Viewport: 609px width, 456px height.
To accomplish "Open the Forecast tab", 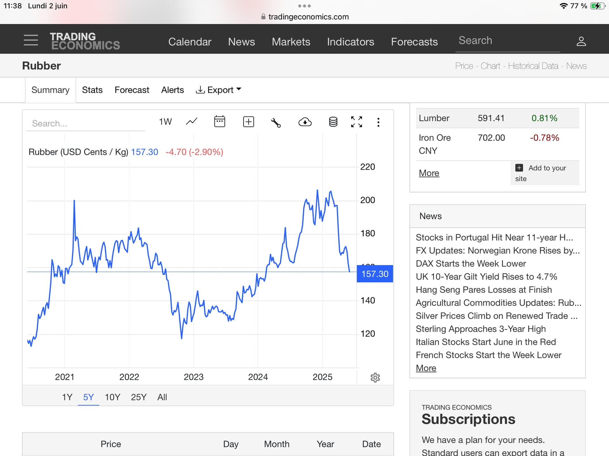I will pos(132,90).
